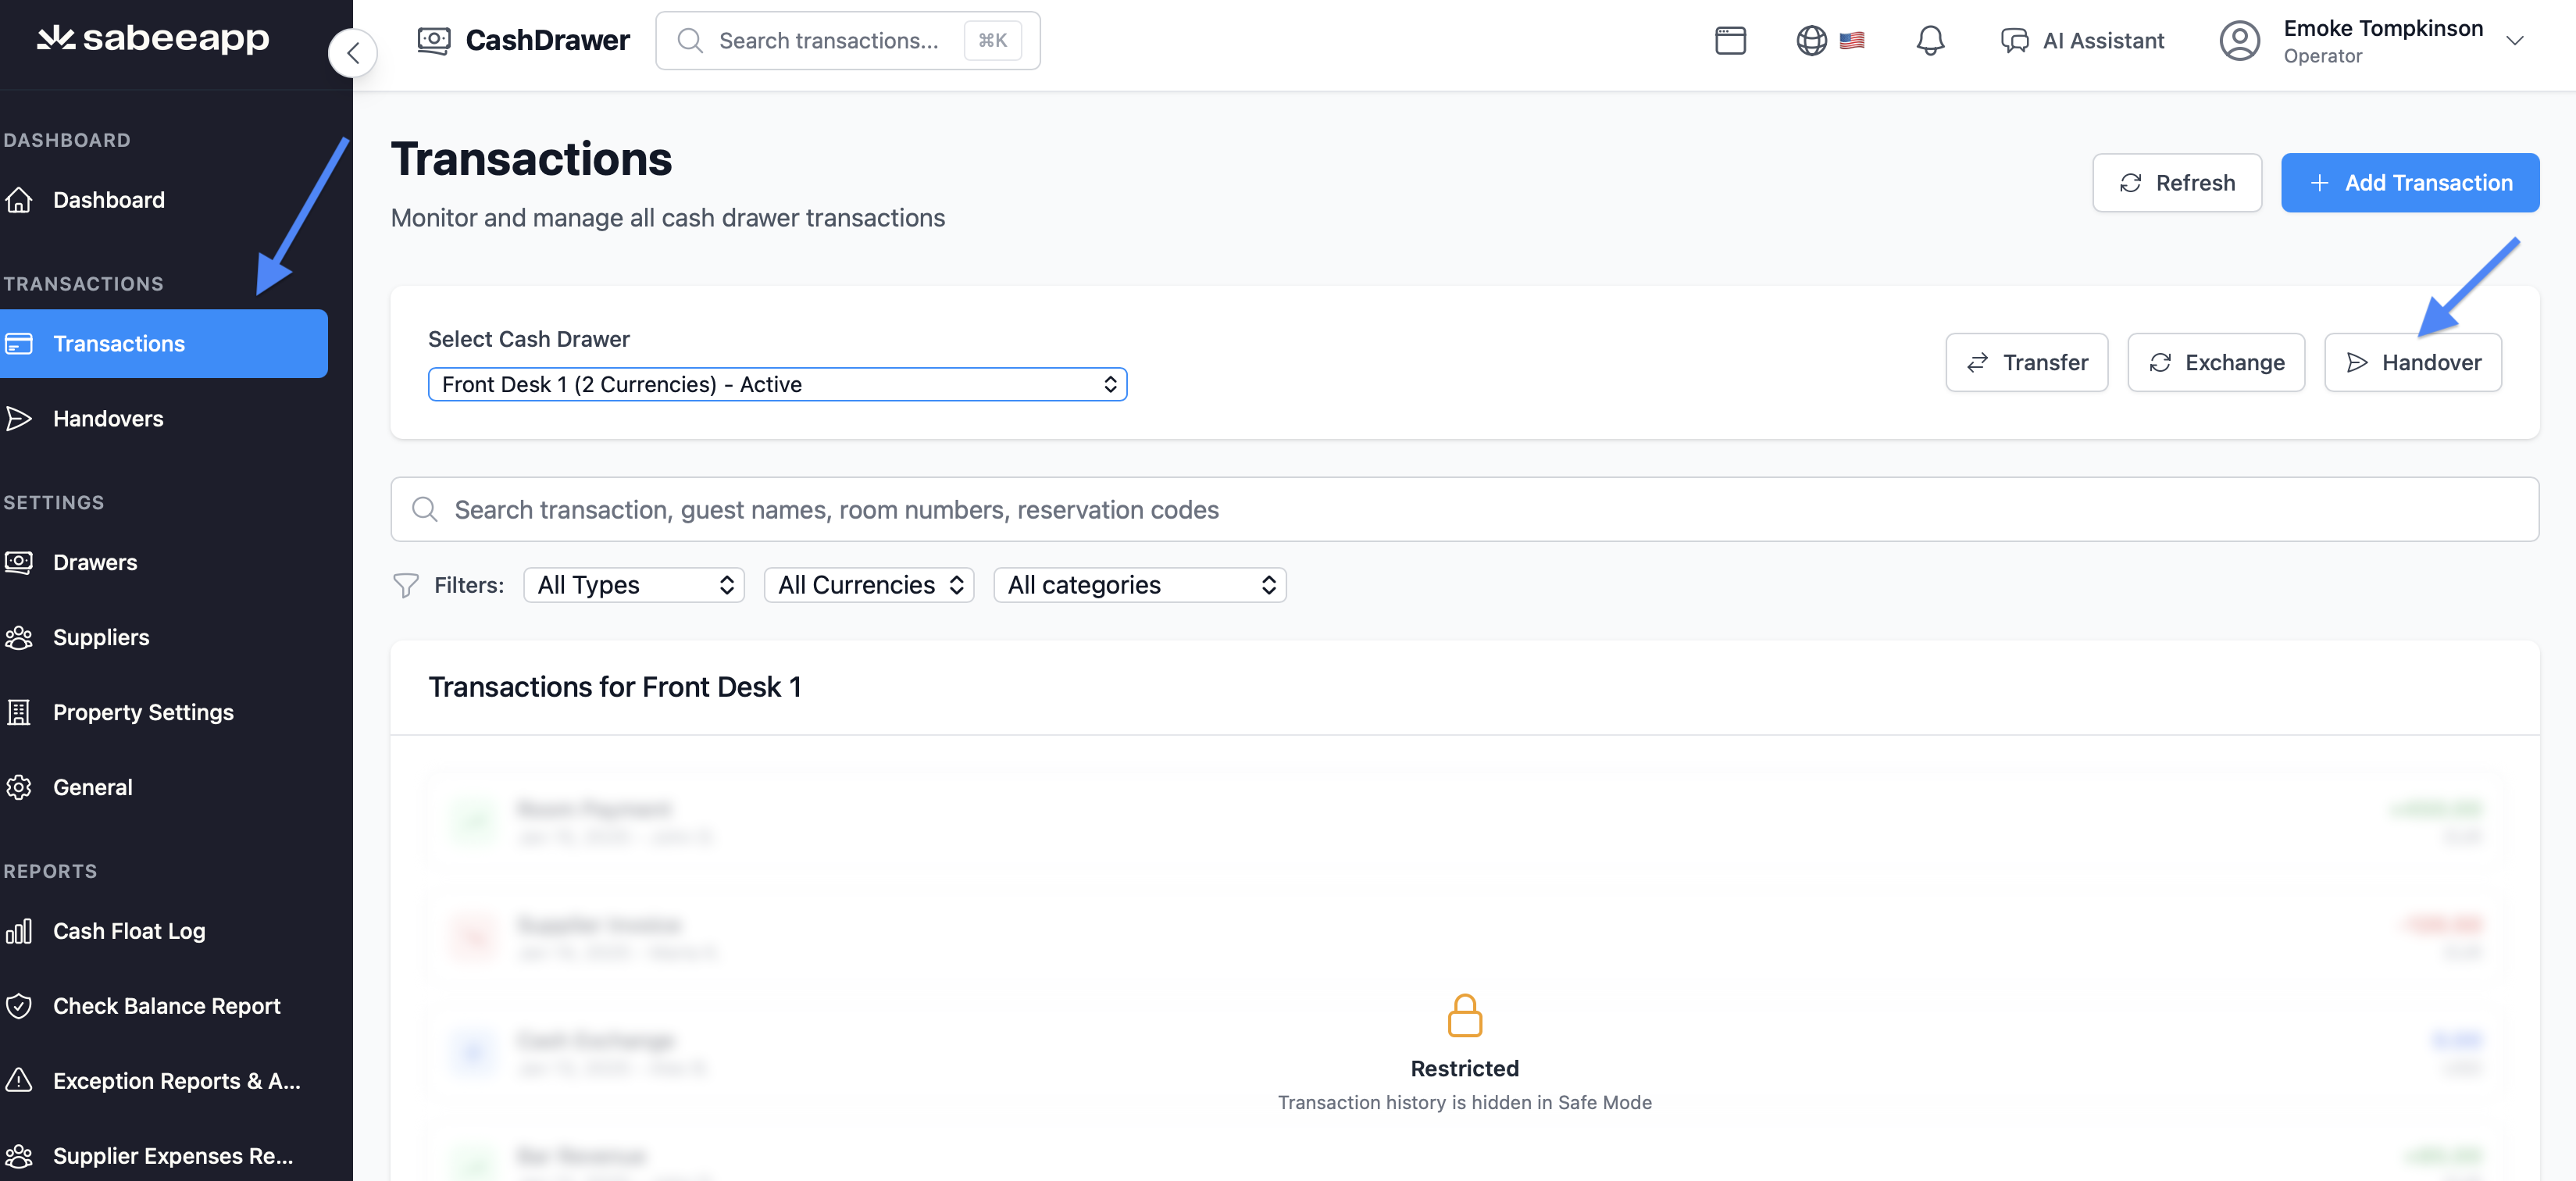
Task: Click the window layout icon in header
Action: point(1730,41)
